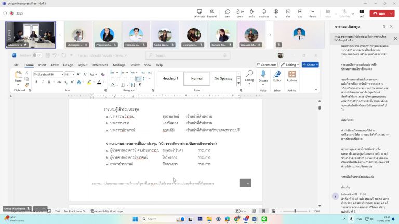Click the Comments button
Screen dimensions: 399x224
267,65
